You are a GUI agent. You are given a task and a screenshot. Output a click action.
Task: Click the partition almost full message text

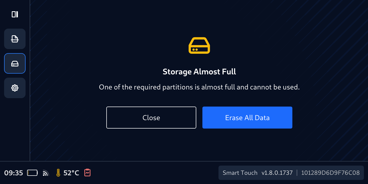199,87
